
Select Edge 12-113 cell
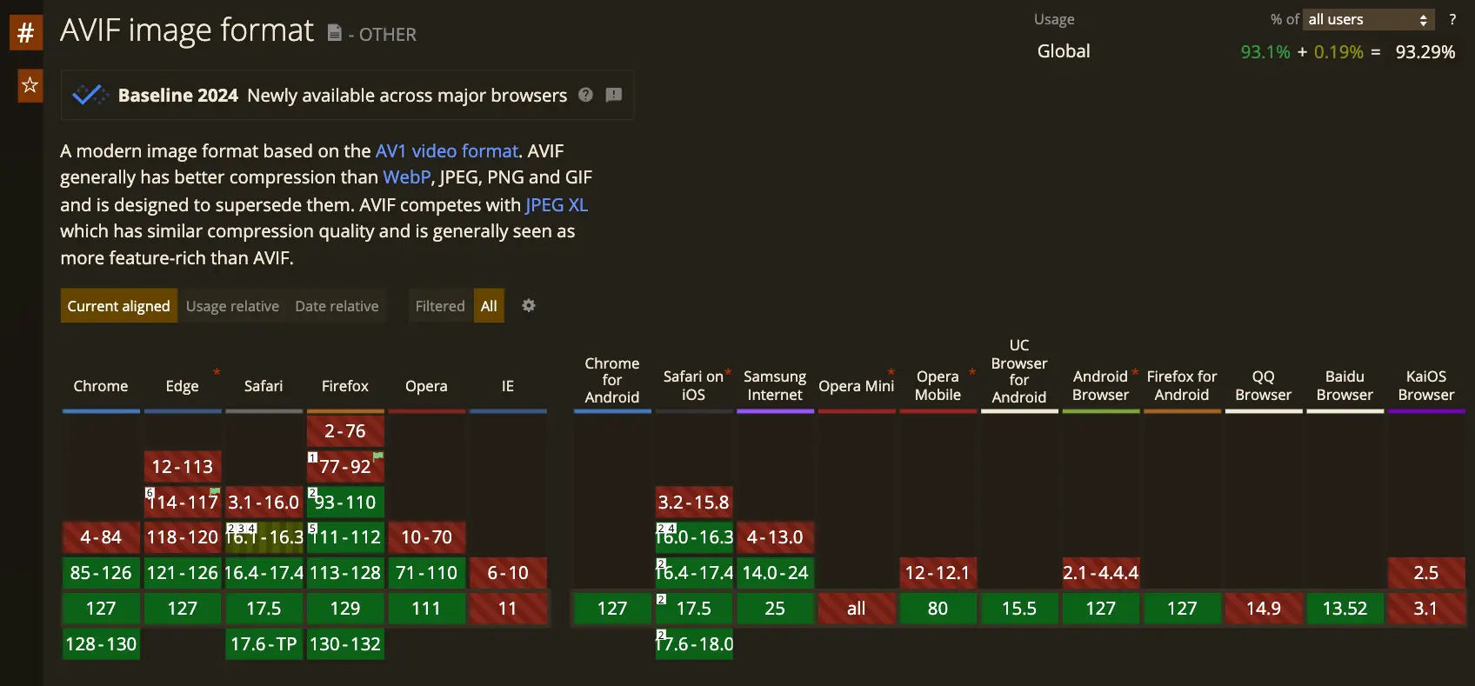coord(183,467)
